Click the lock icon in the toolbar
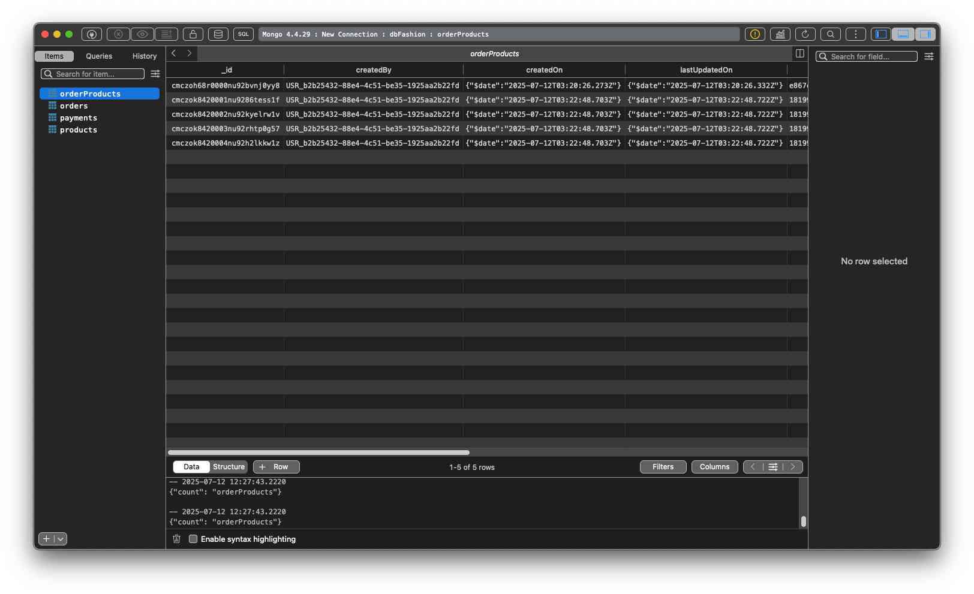Image resolution: width=974 pixels, height=594 pixels. click(193, 34)
